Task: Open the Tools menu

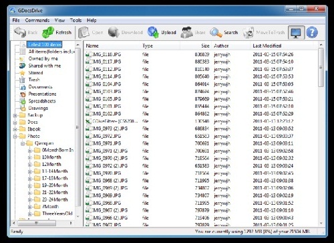Action: click(x=75, y=20)
